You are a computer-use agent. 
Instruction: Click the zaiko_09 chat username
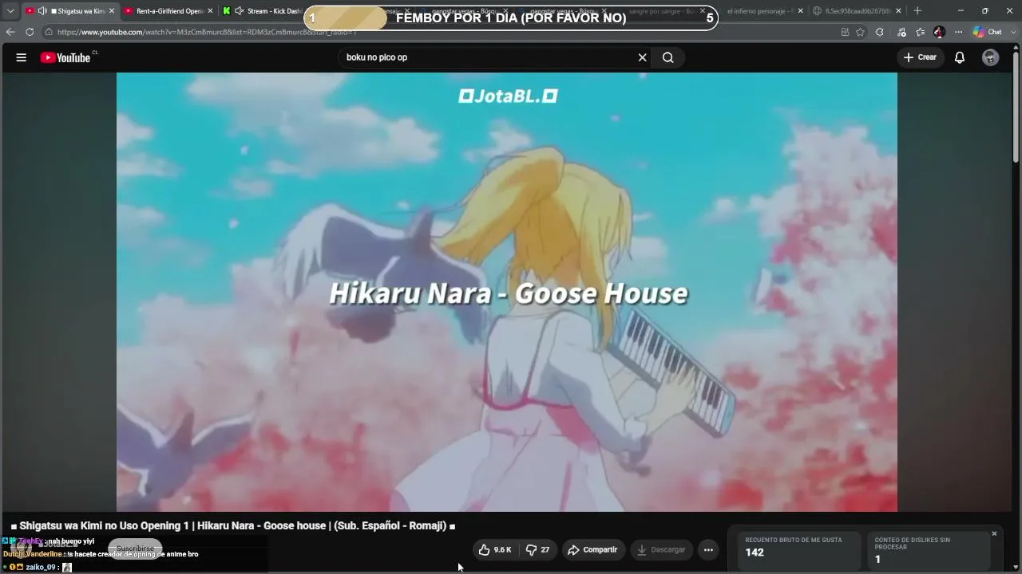(41, 567)
